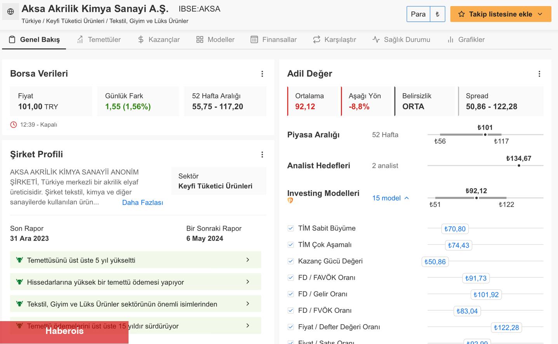Click the pulse icon of Sağlık Durumu

pos(376,40)
